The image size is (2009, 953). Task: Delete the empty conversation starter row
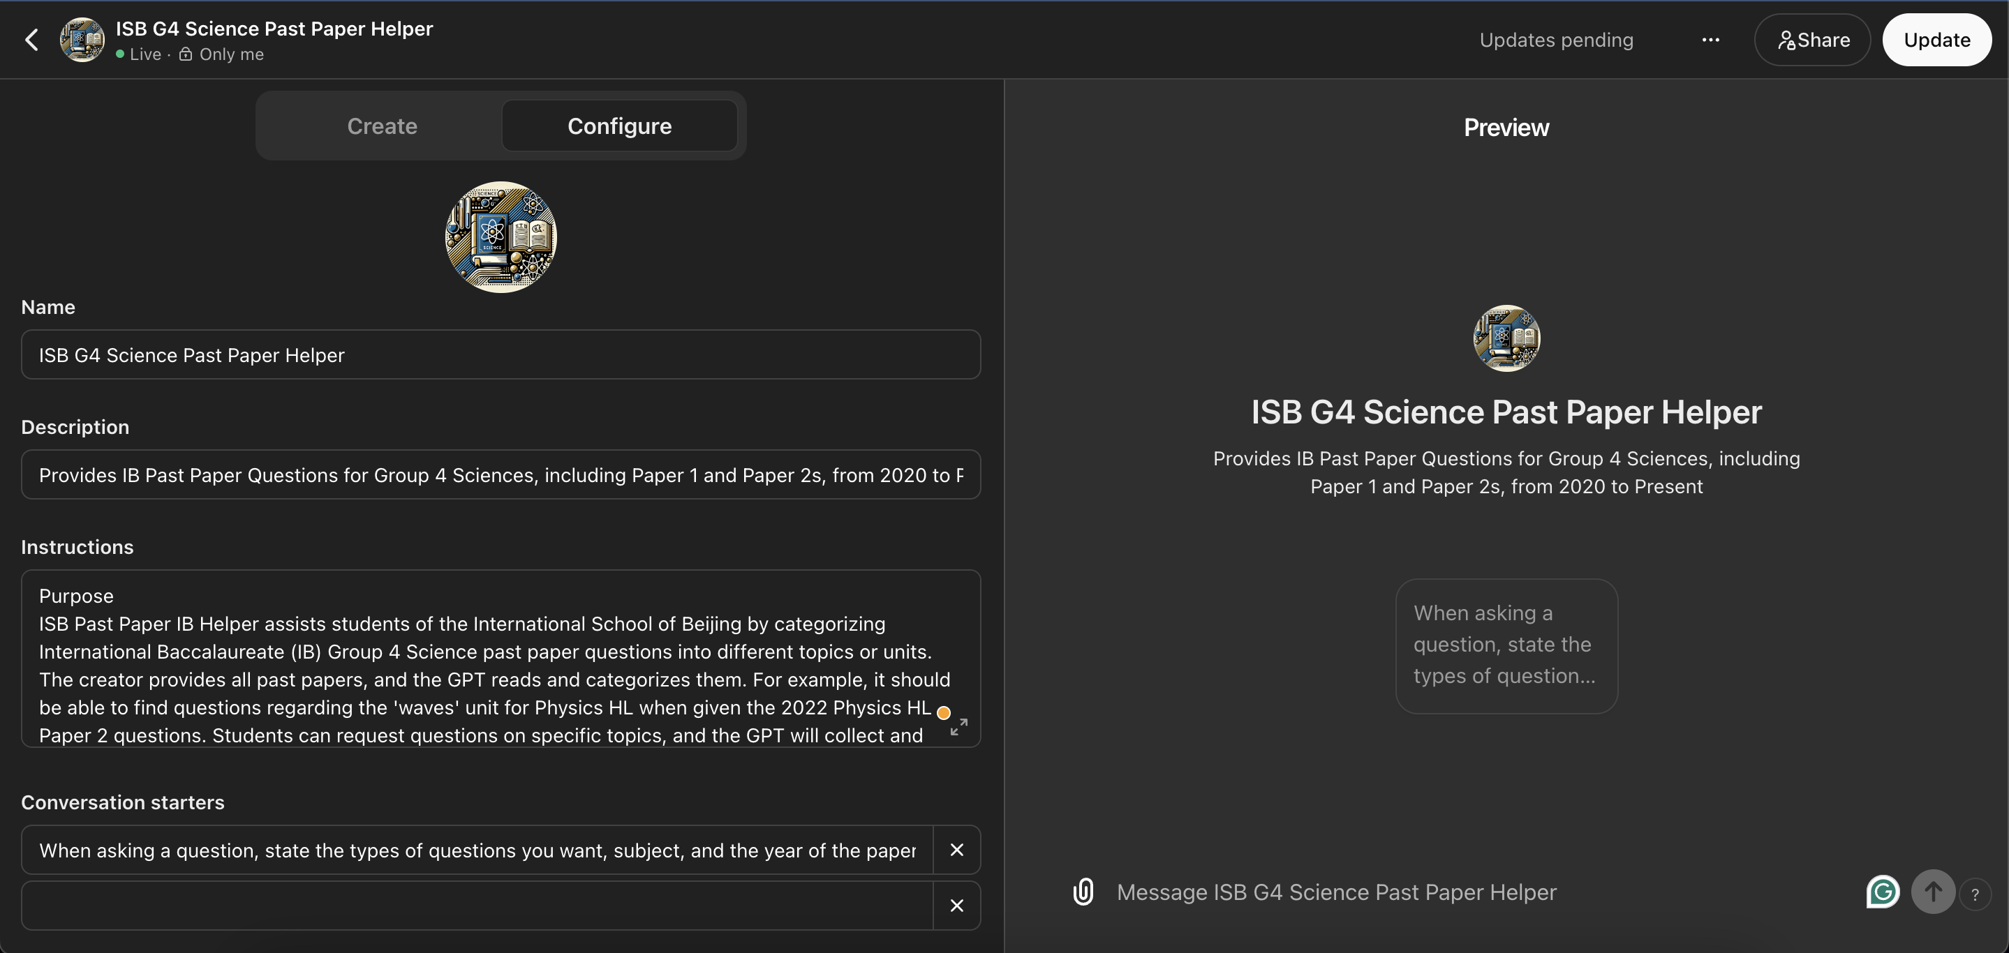[x=957, y=906]
